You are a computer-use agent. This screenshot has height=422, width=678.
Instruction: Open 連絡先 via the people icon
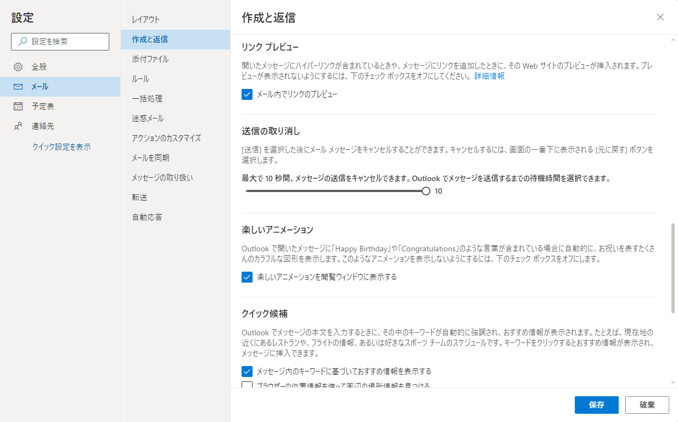[17, 126]
